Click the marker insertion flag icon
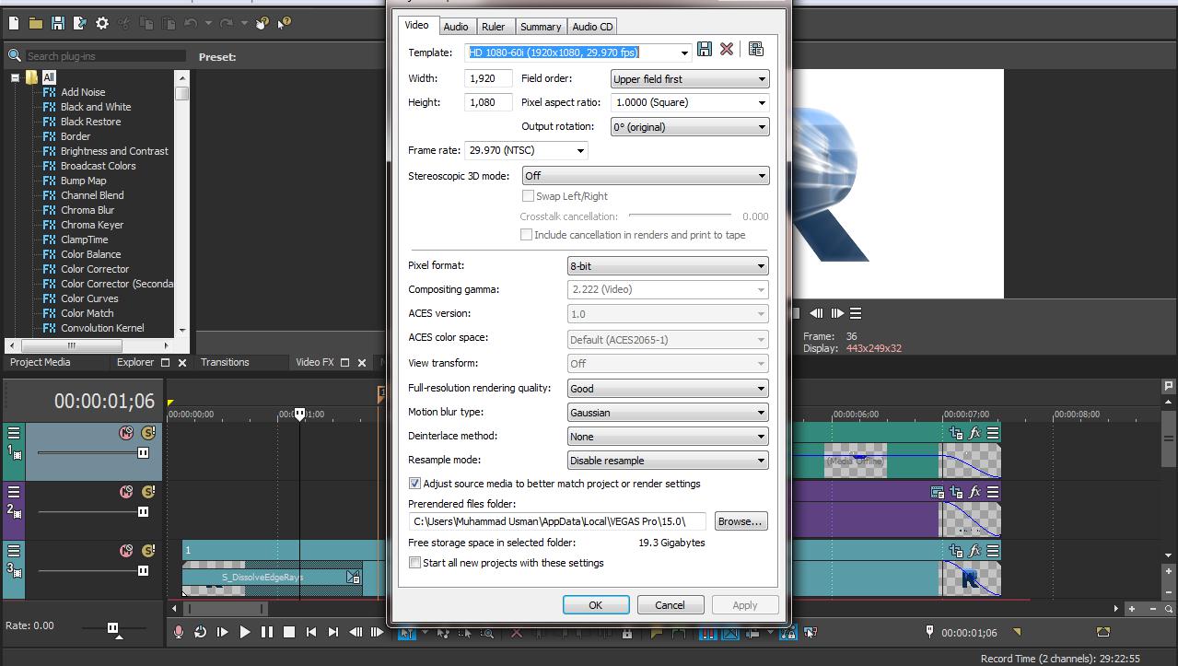This screenshot has width=1178, height=666. coord(657,633)
